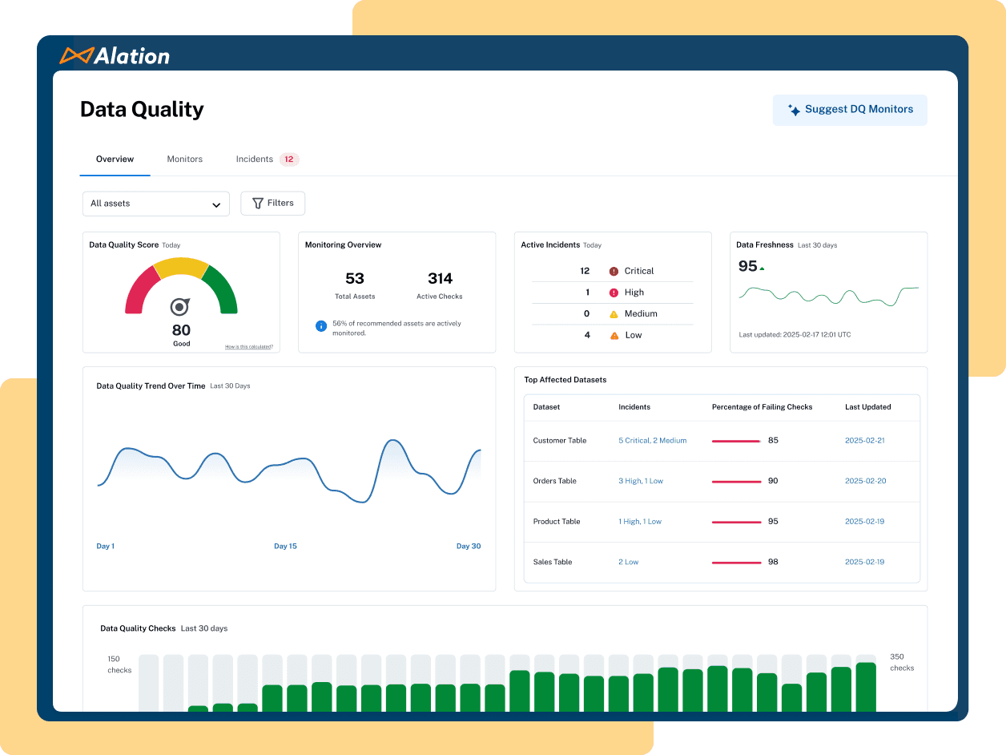Click the gauge pointer in Data Quality Score
This screenshot has width=1006, height=755.
click(181, 306)
